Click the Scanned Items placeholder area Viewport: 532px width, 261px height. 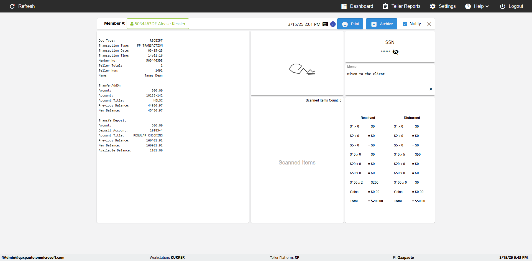(x=297, y=163)
